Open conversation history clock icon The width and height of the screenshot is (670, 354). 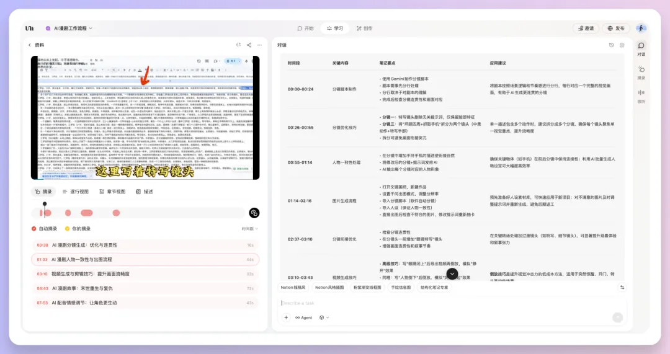tap(612, 45)
